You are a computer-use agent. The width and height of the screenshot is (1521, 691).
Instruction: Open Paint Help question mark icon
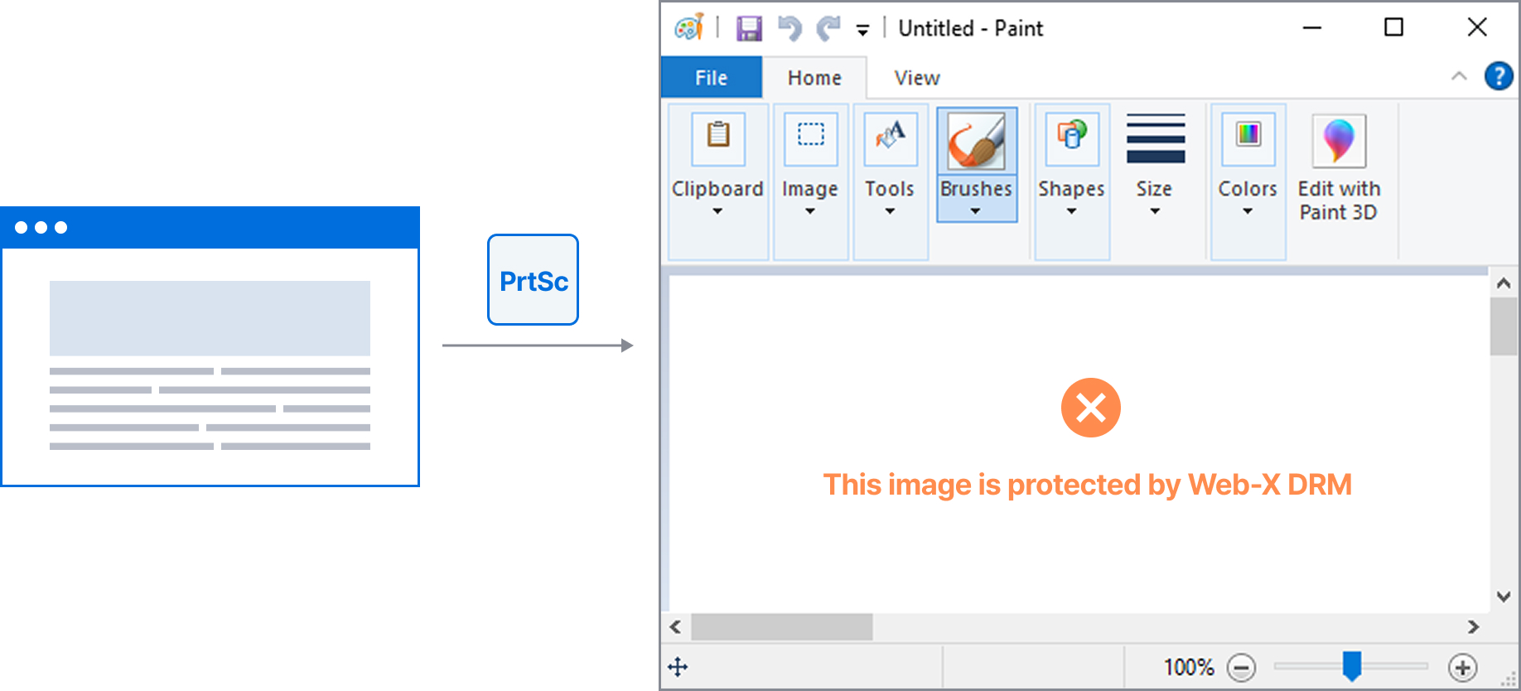(x=1499, y=75)
